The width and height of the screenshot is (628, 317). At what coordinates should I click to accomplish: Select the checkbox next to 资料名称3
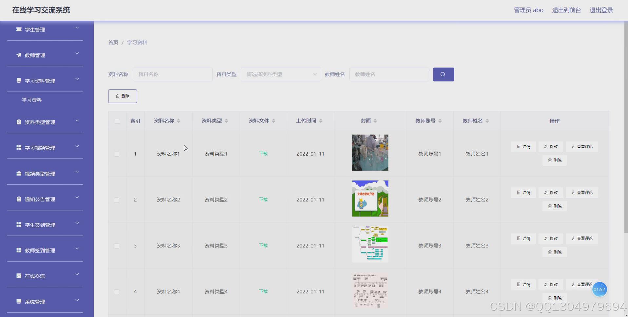point(117,246)
